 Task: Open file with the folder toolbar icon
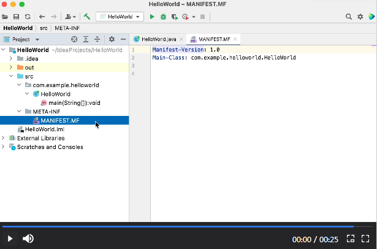click(5, 17)
